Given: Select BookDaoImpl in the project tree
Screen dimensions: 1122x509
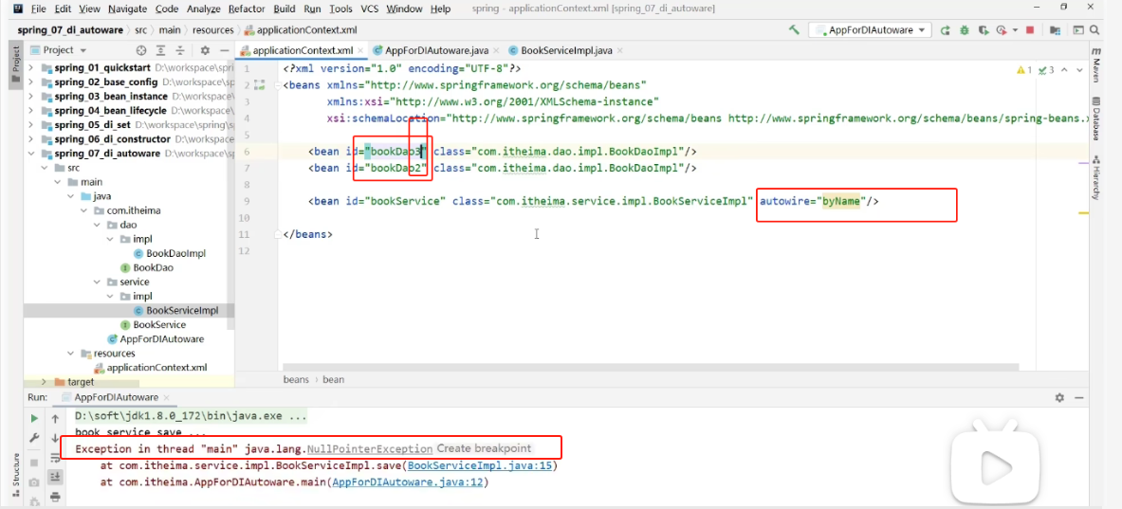Looking at the screenshot, I should pyautogui.click(x=176, y=253).
